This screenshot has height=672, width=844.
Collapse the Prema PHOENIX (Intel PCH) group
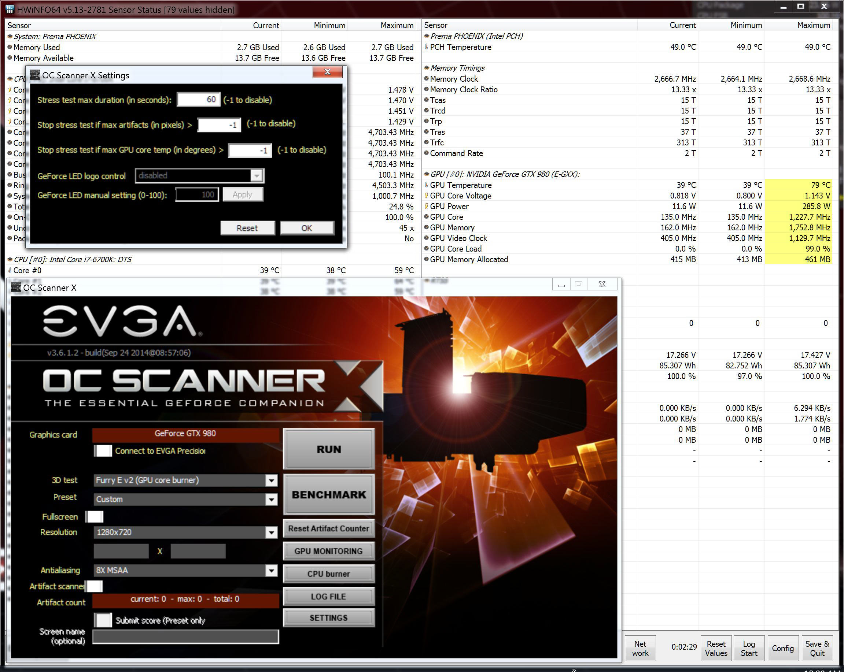click(x=427, y=36)
